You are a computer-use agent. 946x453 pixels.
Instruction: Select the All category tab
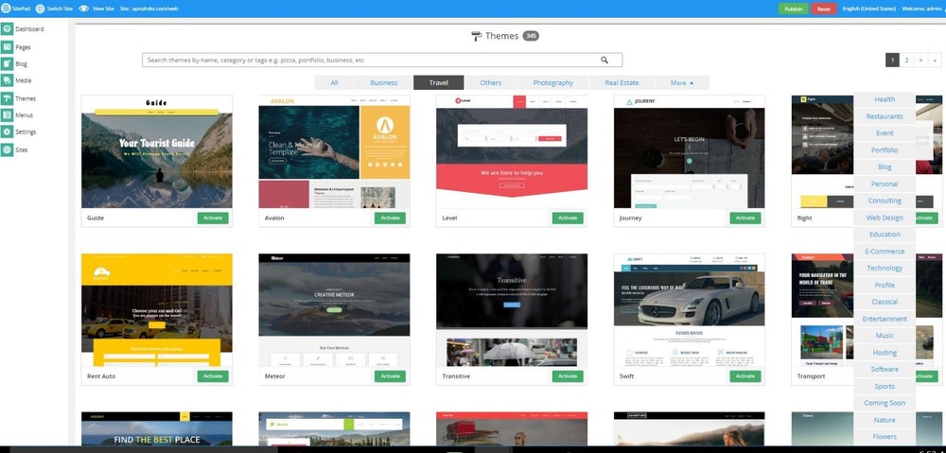(x=334, y=82)
